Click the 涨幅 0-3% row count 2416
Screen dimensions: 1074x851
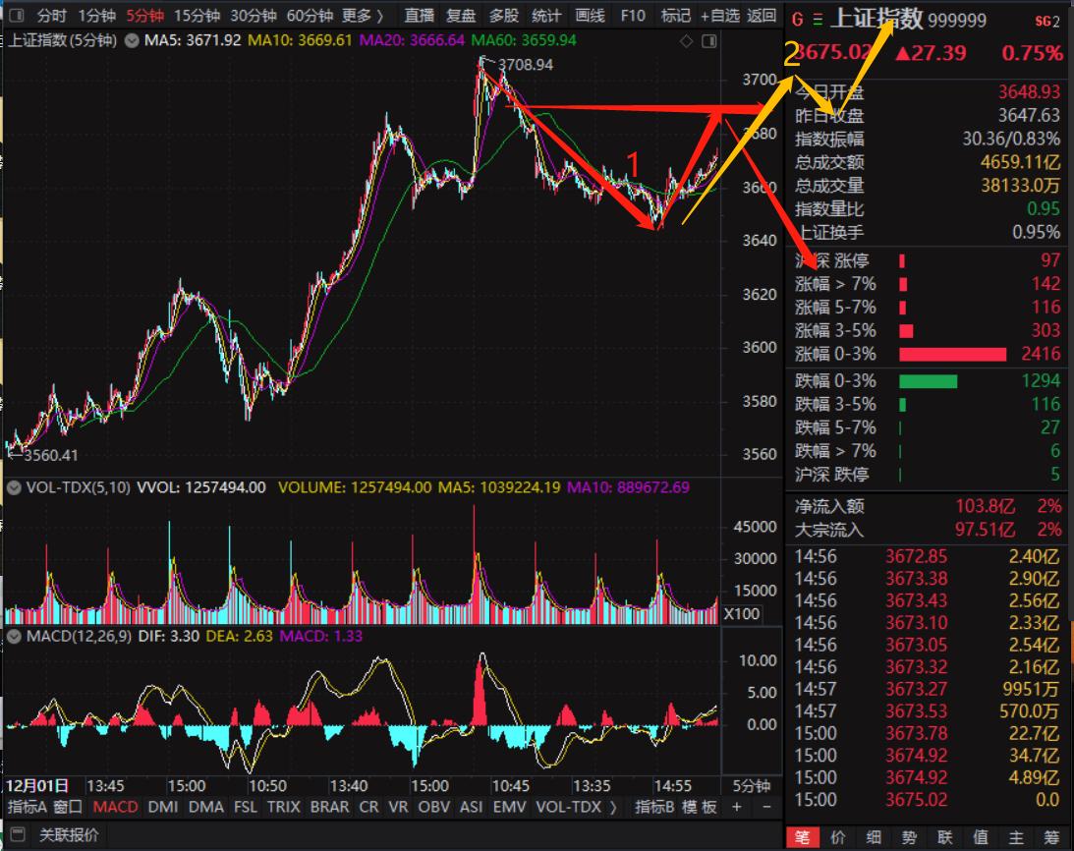point(1042,354)
